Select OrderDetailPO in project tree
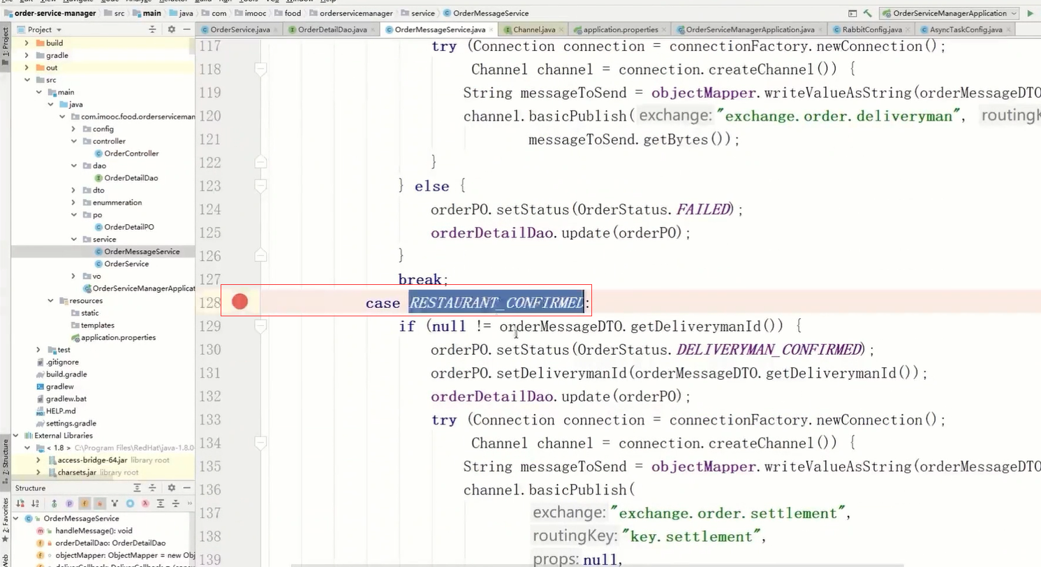Viewport: 1041px width, 567px height. point(128,227)
